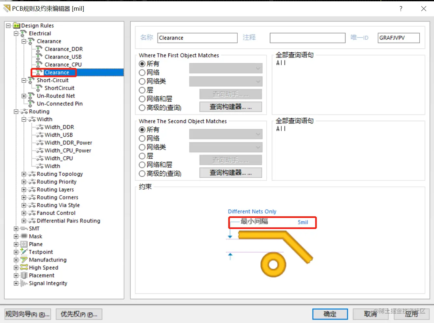Open the 优先权(P) priorities dialog

tap(79, 314)
